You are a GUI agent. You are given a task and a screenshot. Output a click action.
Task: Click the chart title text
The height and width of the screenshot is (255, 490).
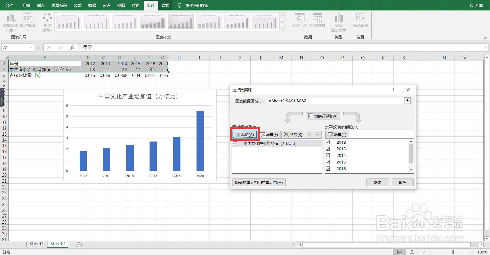coord(138,96)
